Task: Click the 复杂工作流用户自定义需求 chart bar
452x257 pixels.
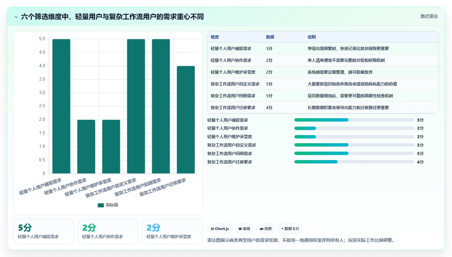Action: point(136,106)
